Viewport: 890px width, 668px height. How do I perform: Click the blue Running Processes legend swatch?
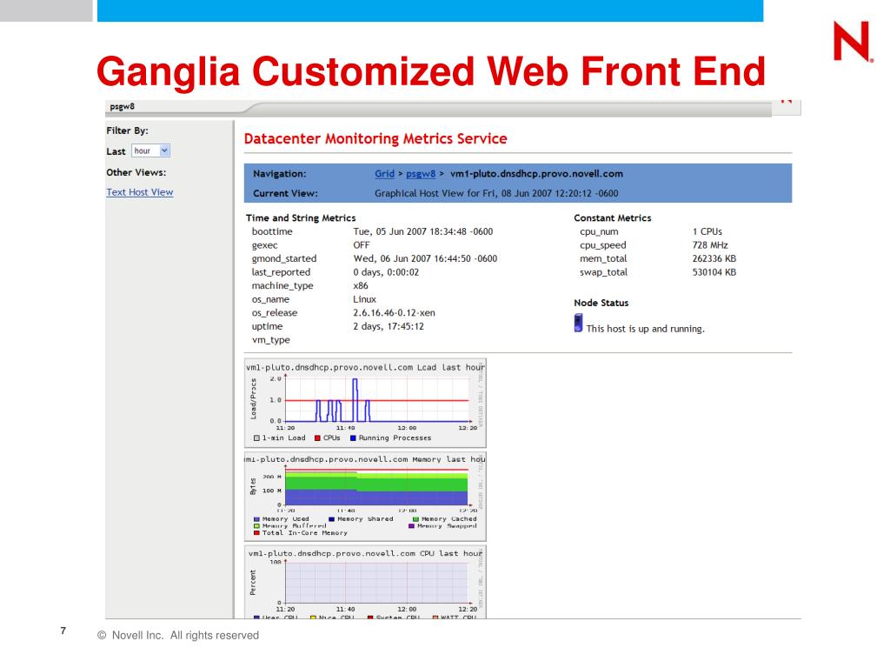click(353, 438)
